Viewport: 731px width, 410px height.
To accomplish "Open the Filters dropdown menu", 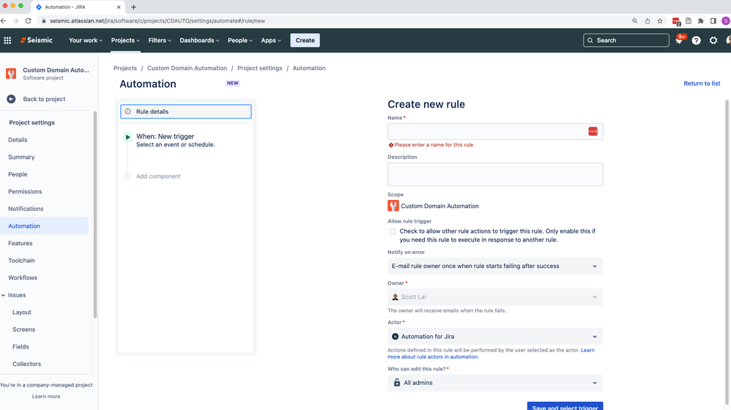I will (x=160, y=40).
